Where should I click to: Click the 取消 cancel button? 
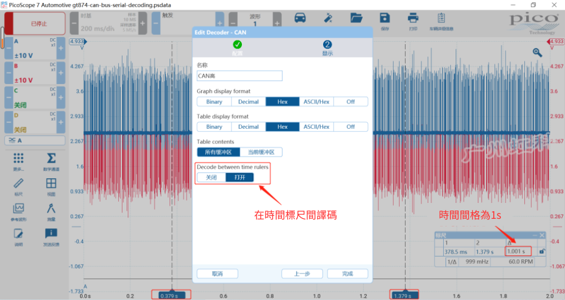pos(217,274)
